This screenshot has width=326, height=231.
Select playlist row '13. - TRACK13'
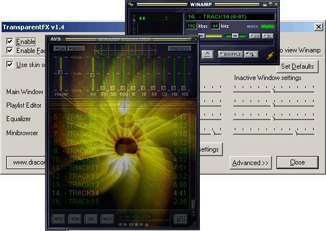[120, 184]
